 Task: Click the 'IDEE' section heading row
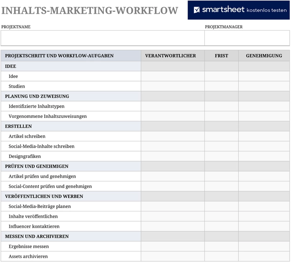pyautogui.click(x=71, y=66)
